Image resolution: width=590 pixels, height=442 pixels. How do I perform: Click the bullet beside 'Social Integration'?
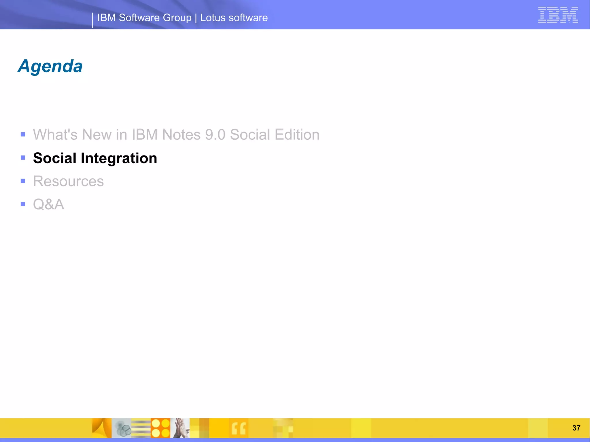[23, 158]
